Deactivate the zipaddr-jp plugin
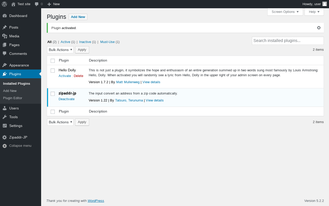The height and width of the screenshot is (206, 329). pos(67,99)
